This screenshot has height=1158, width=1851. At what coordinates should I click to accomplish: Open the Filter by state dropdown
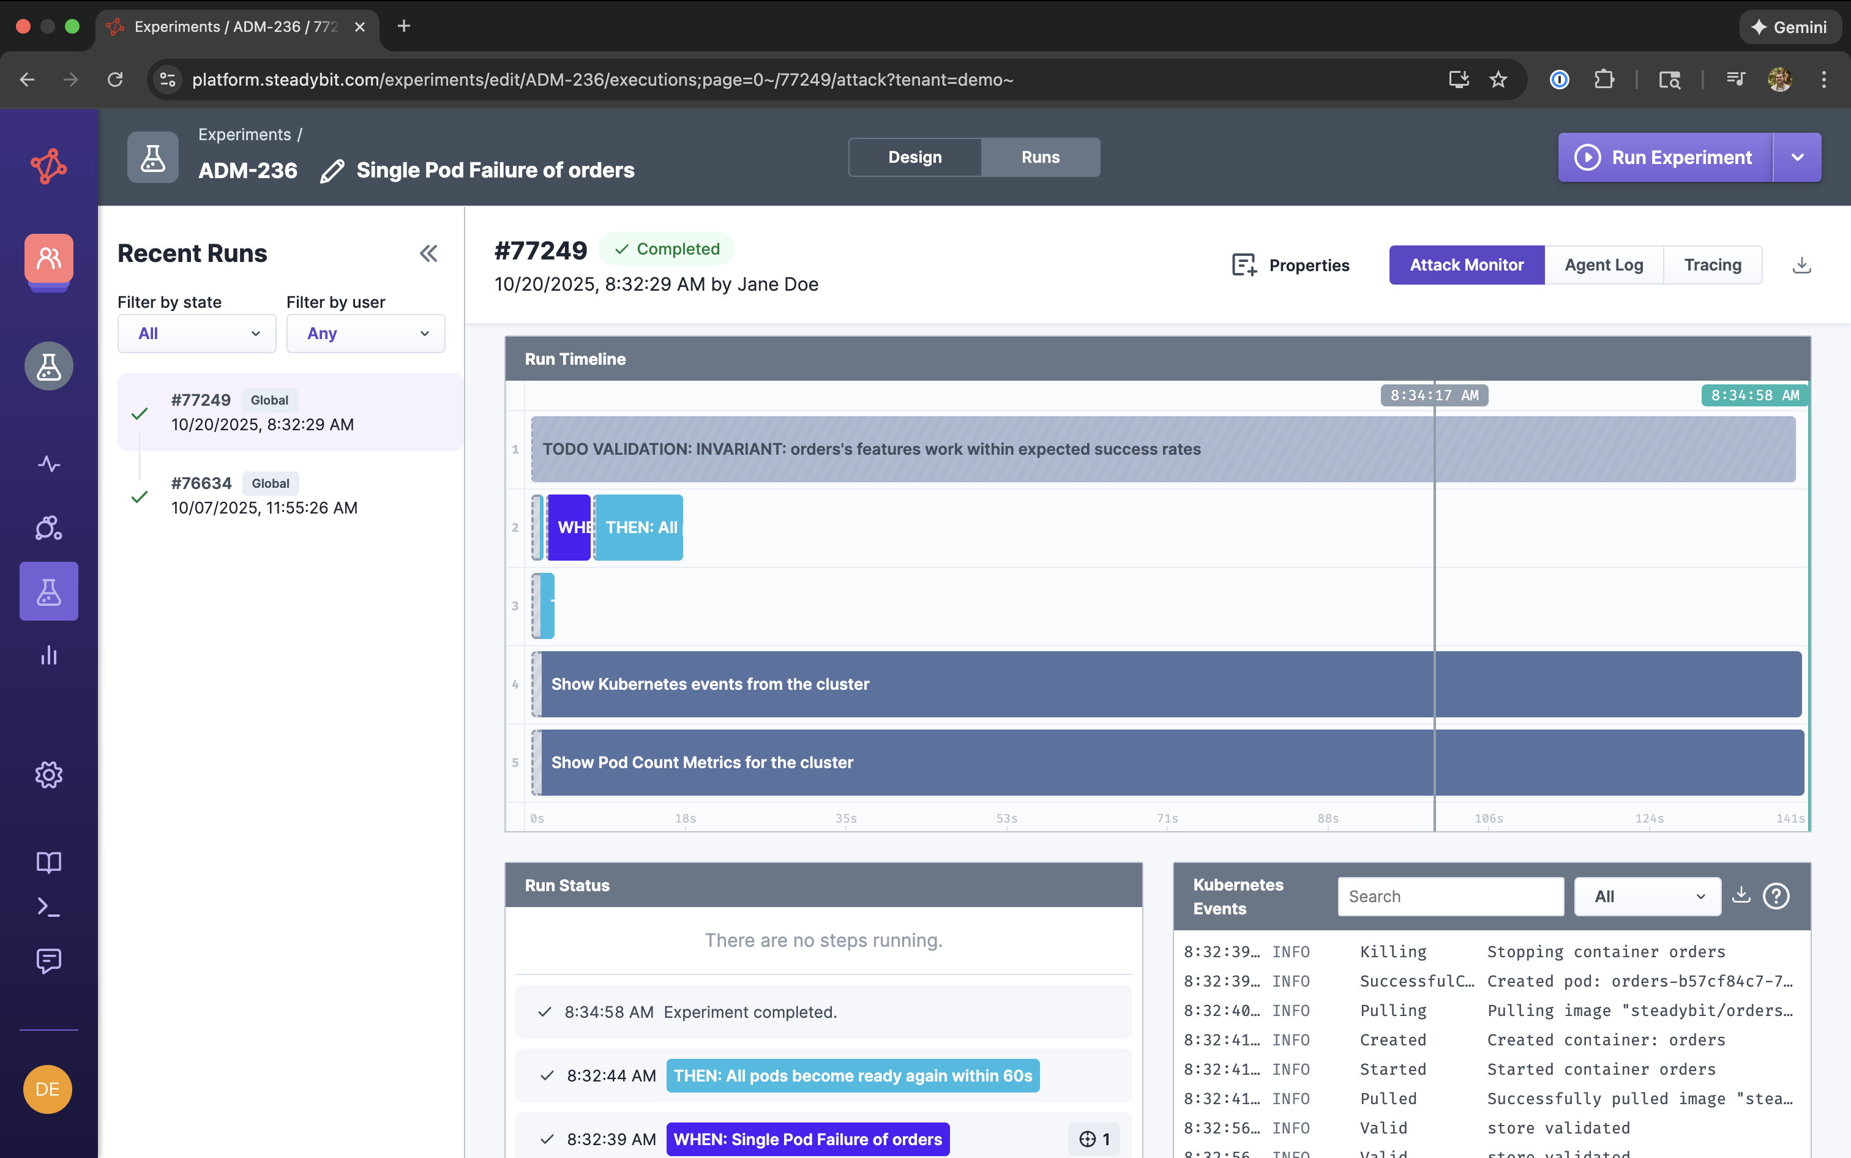(197, 334)
